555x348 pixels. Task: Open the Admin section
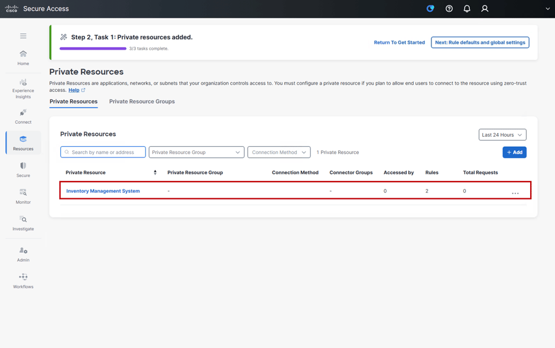click(23, 254)
